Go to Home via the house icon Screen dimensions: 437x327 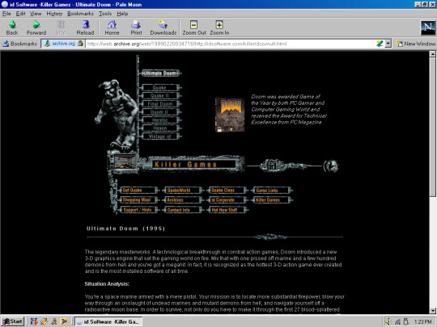(112, 27)
